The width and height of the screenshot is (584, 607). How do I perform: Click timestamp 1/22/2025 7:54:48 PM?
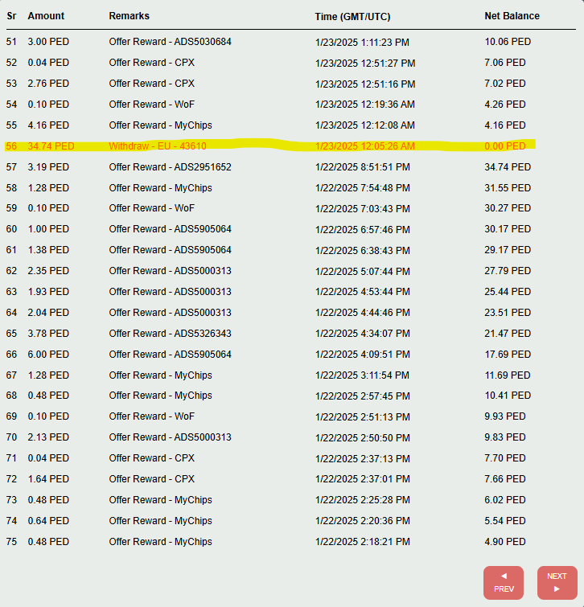[363, 188]
